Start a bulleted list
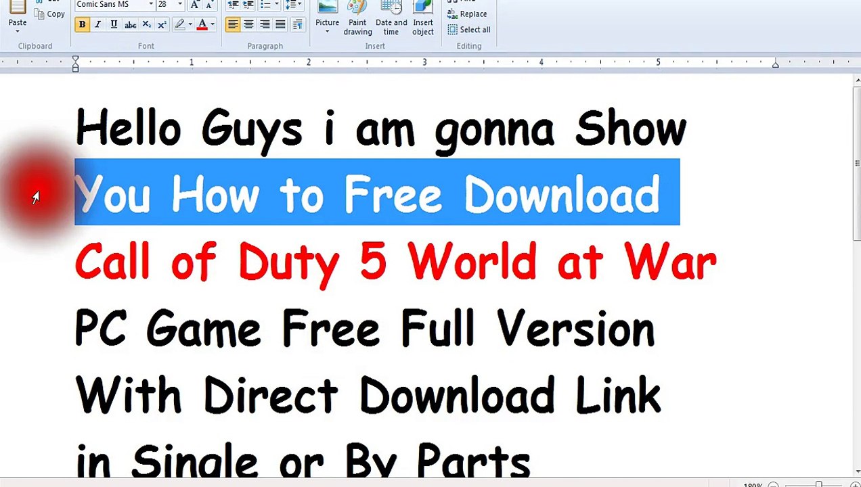This screenshot has height=487, width=861. tap(265, 5)
